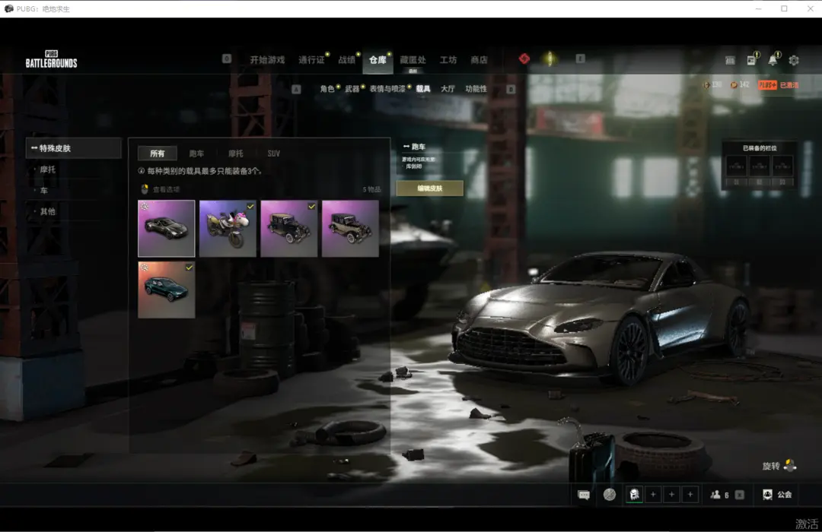Open the settings gear icon
Viewport: 822px width, 532px height.
coord(794,60)
